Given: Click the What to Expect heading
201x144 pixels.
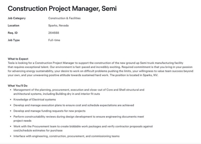Looking at the screenshot, I should (x=18, y=59).
